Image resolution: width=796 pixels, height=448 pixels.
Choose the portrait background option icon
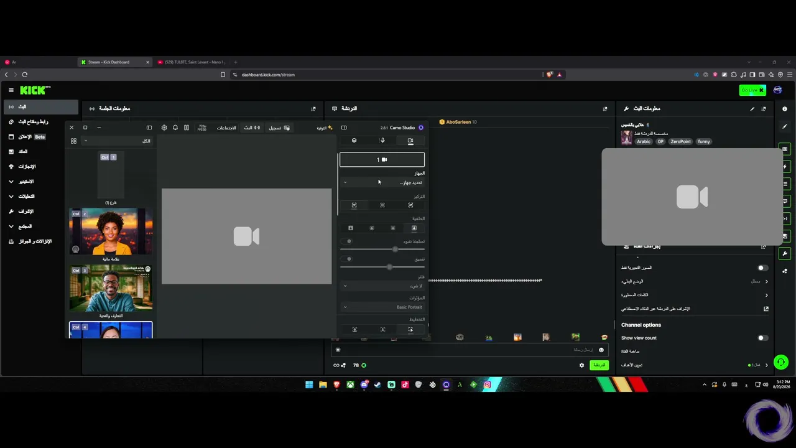(414, 228)
